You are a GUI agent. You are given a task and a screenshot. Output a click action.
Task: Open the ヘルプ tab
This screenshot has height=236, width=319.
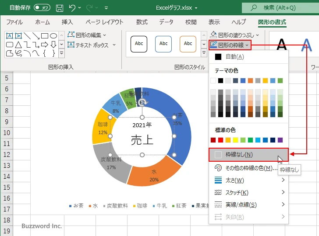pos(239,22)
